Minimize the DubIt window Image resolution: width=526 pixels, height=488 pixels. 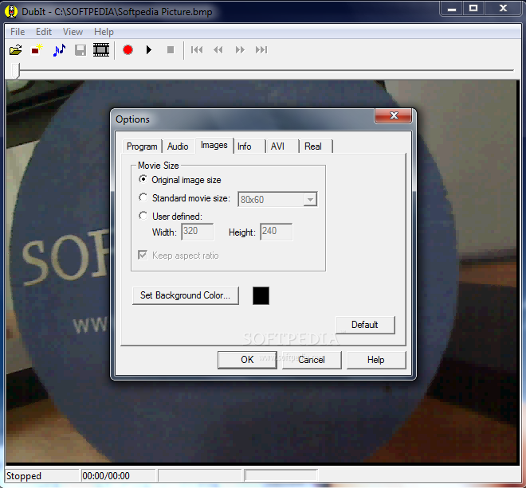452,8
